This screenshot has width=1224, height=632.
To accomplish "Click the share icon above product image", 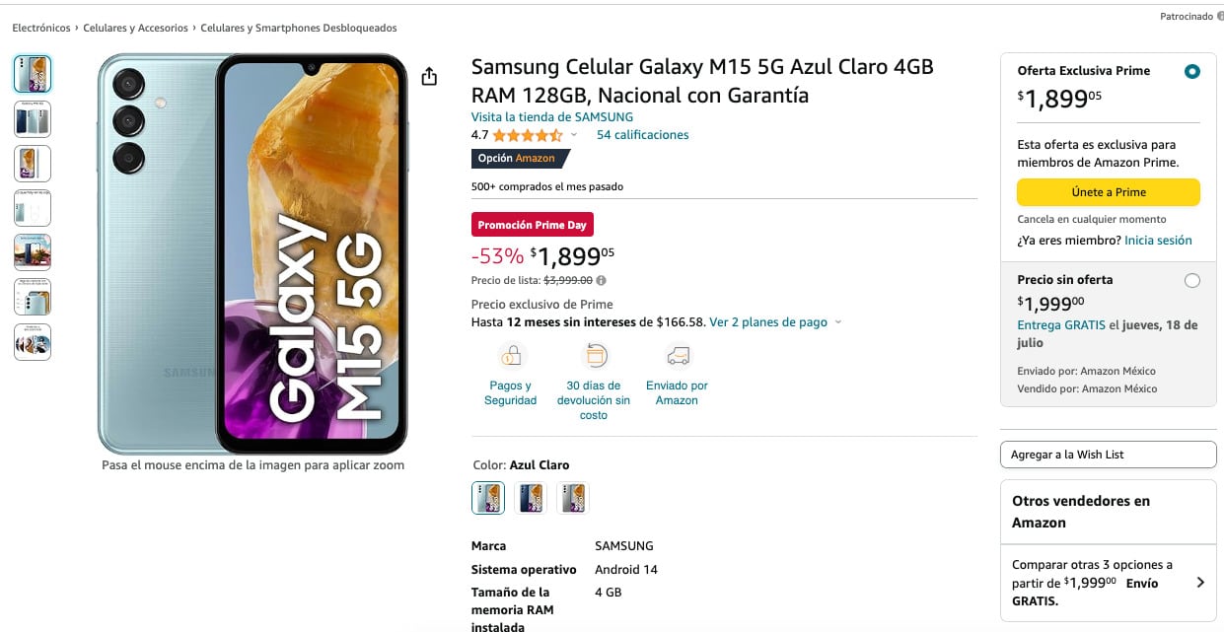I will (x=429, y=76).
